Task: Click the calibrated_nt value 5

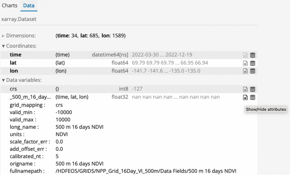Action: click(x=57, y=156)
